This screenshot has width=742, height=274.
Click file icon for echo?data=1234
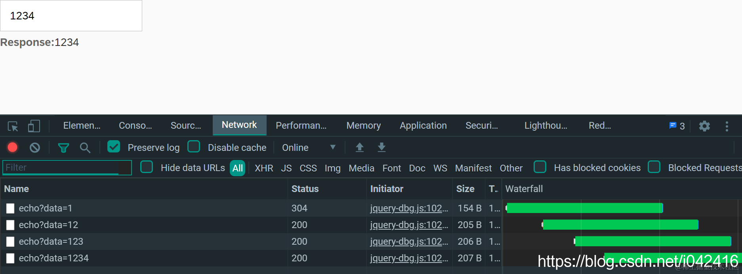coord(10,258)
